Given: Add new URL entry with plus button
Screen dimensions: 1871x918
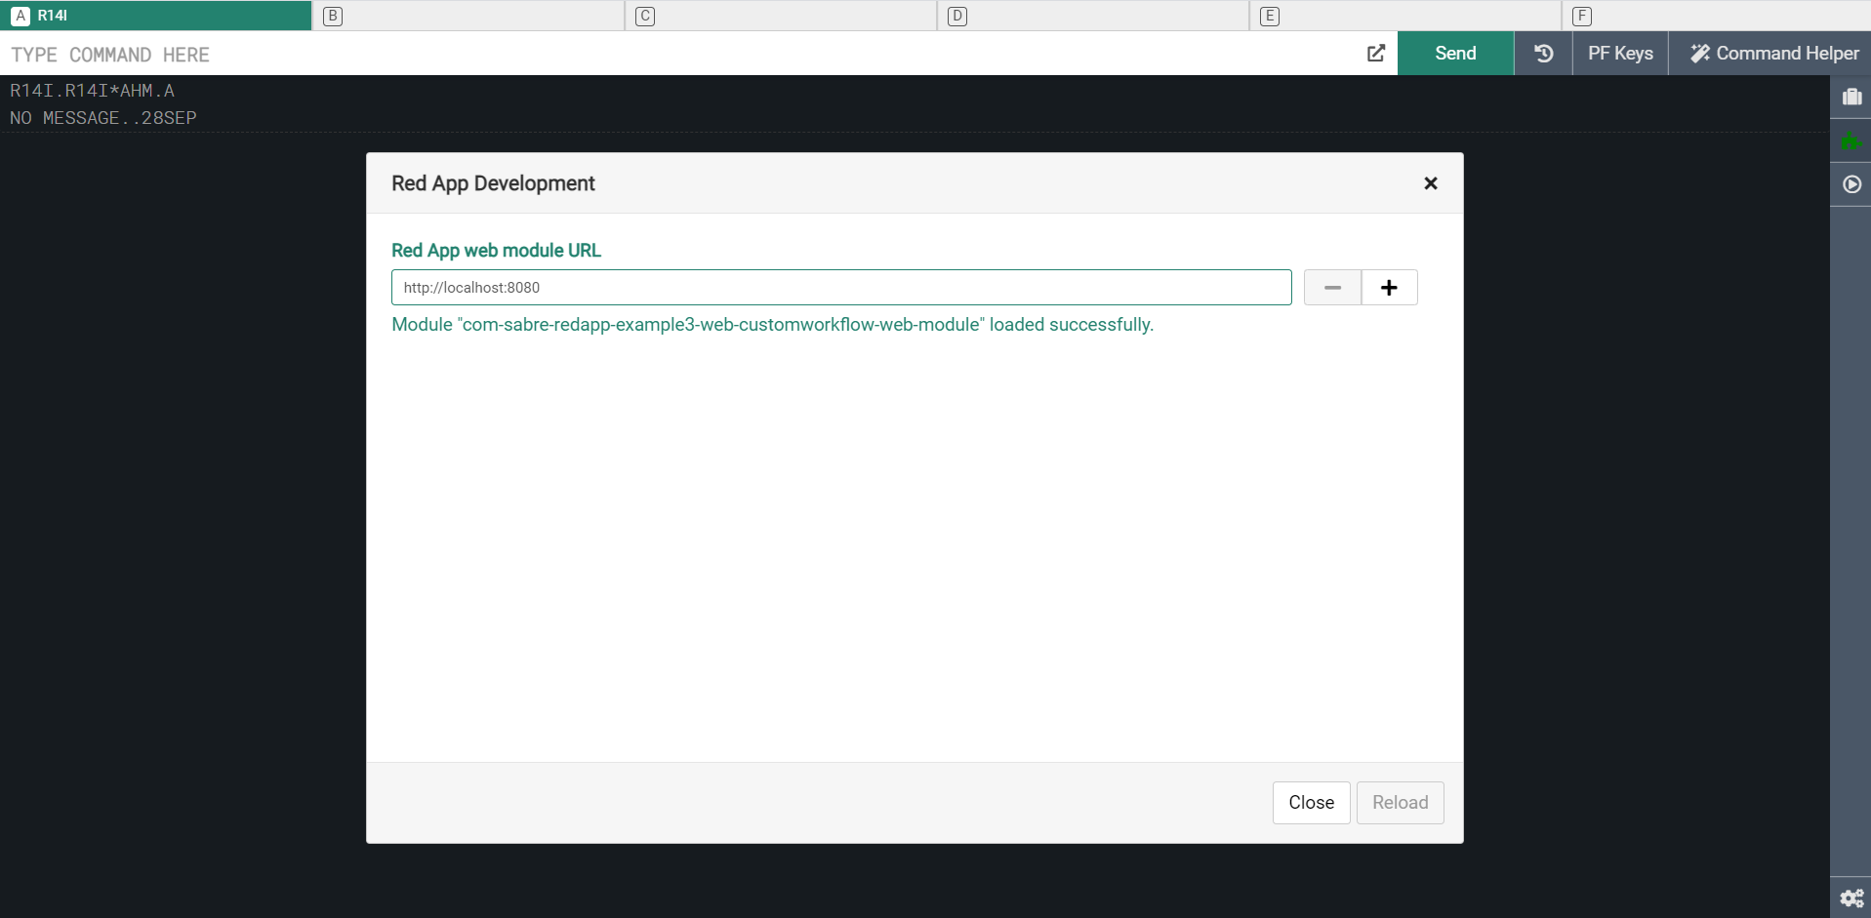Looking at the screenshot, I should 1390,288.
